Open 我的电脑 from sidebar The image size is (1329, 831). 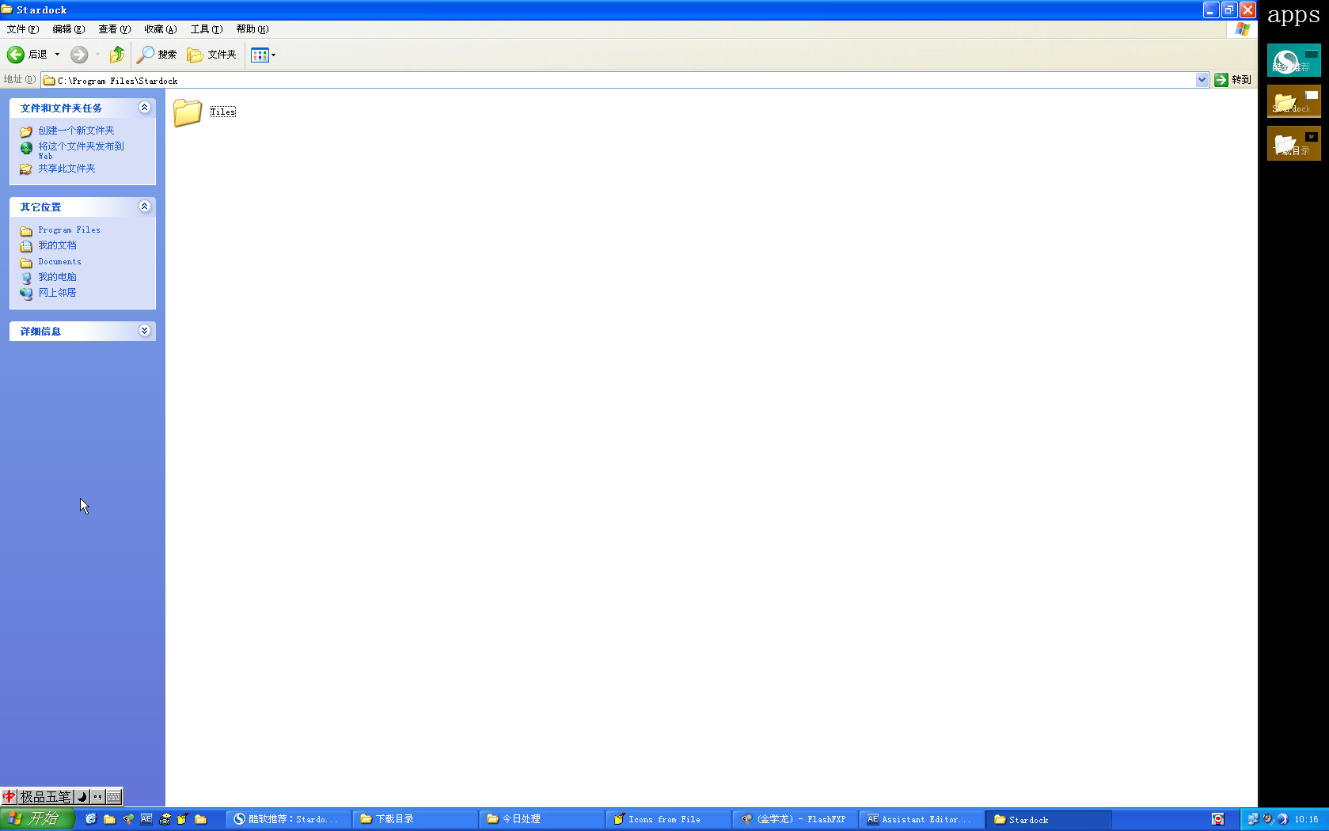coord(58,277)
